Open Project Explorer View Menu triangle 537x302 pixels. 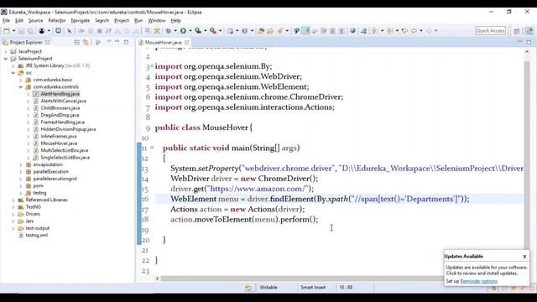point(109,42)
